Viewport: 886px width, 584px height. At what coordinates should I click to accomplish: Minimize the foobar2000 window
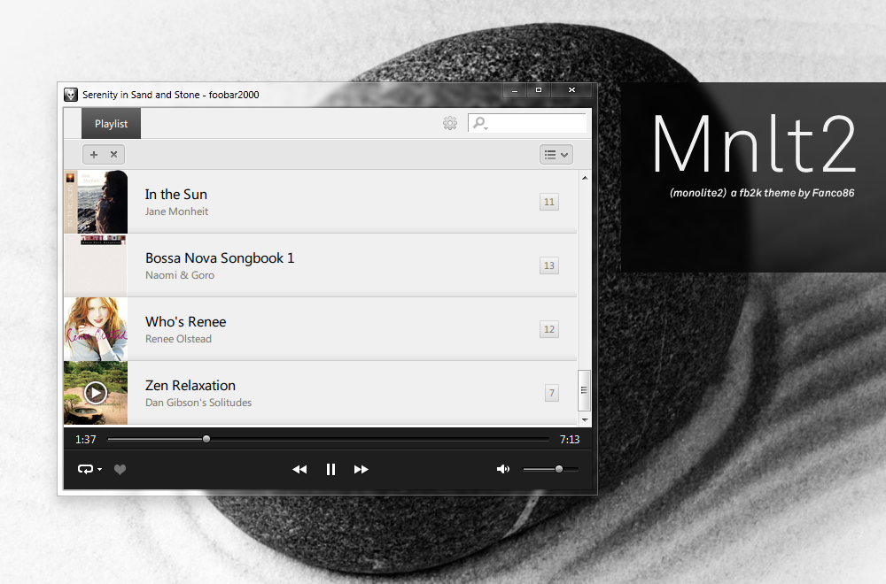(515, 90)
